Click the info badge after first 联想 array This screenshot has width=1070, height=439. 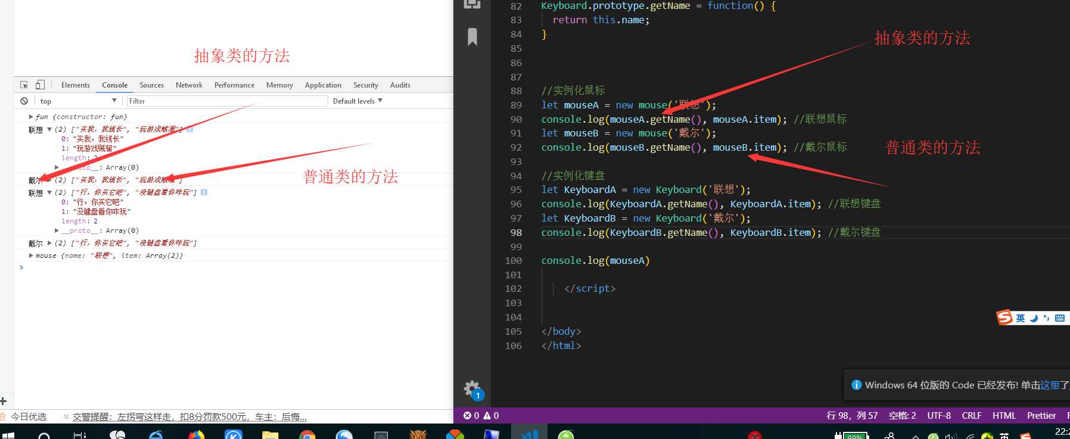[189, 129]
